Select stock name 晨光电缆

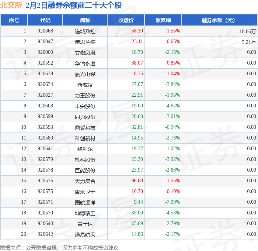click(85, 74)
